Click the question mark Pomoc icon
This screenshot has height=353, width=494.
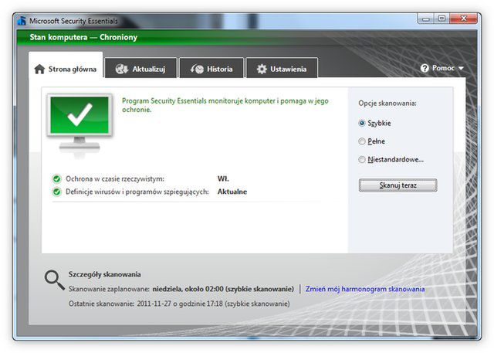pyautogui.click(x=425, y=68)
